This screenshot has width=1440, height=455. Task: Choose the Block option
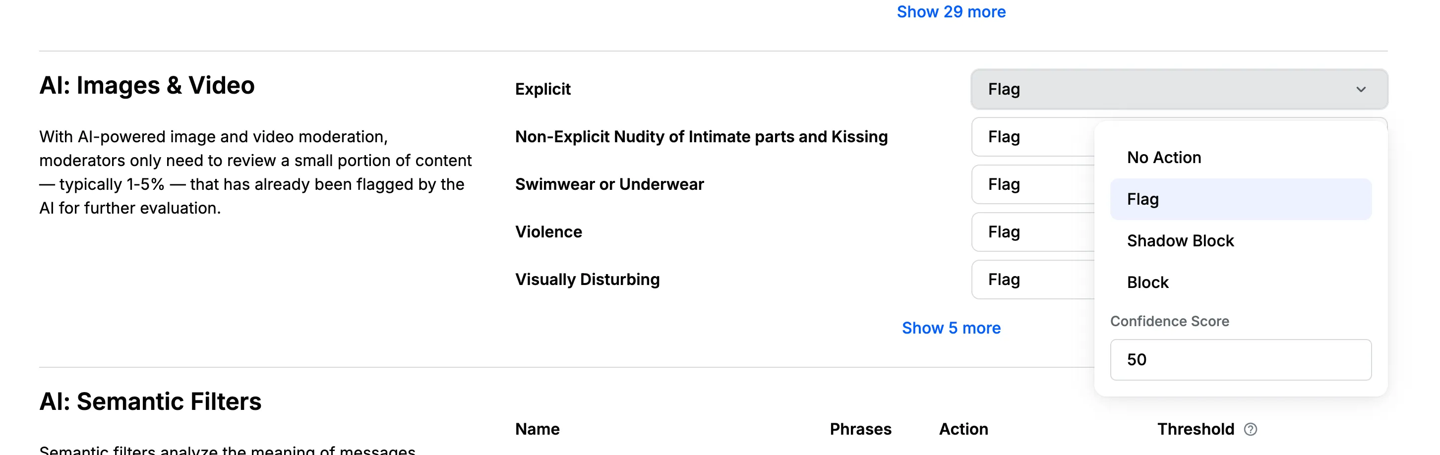1147,283
